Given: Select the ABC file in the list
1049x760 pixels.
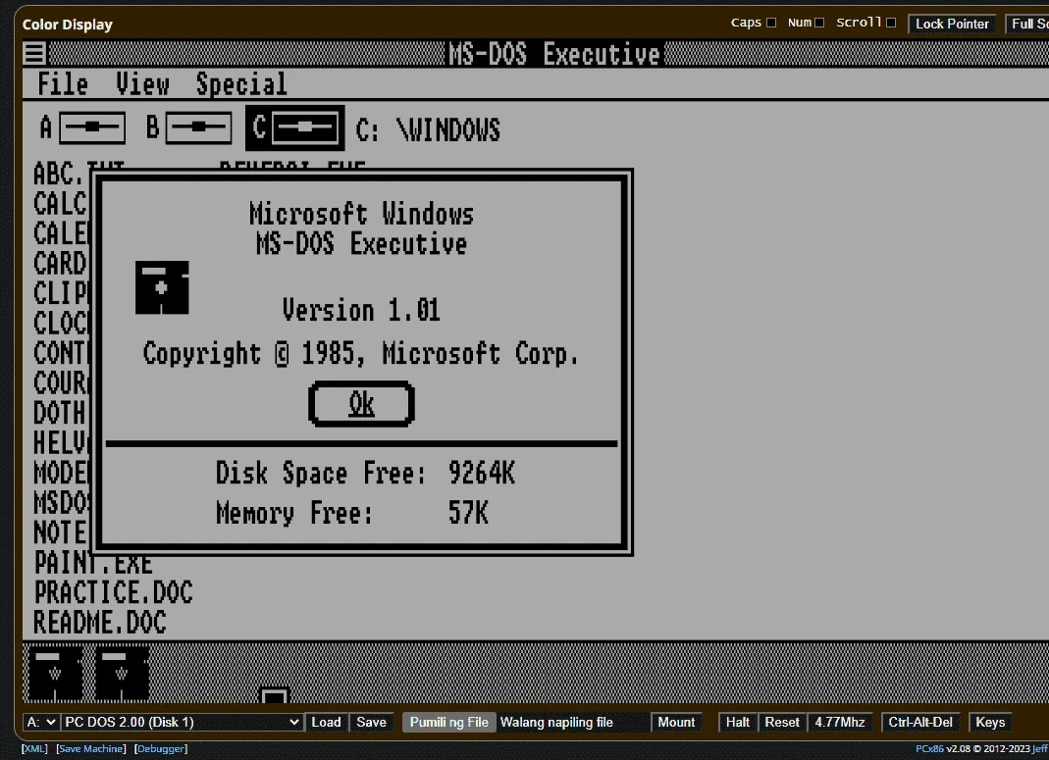Looking at the screenshot, I should pos(60,174).
